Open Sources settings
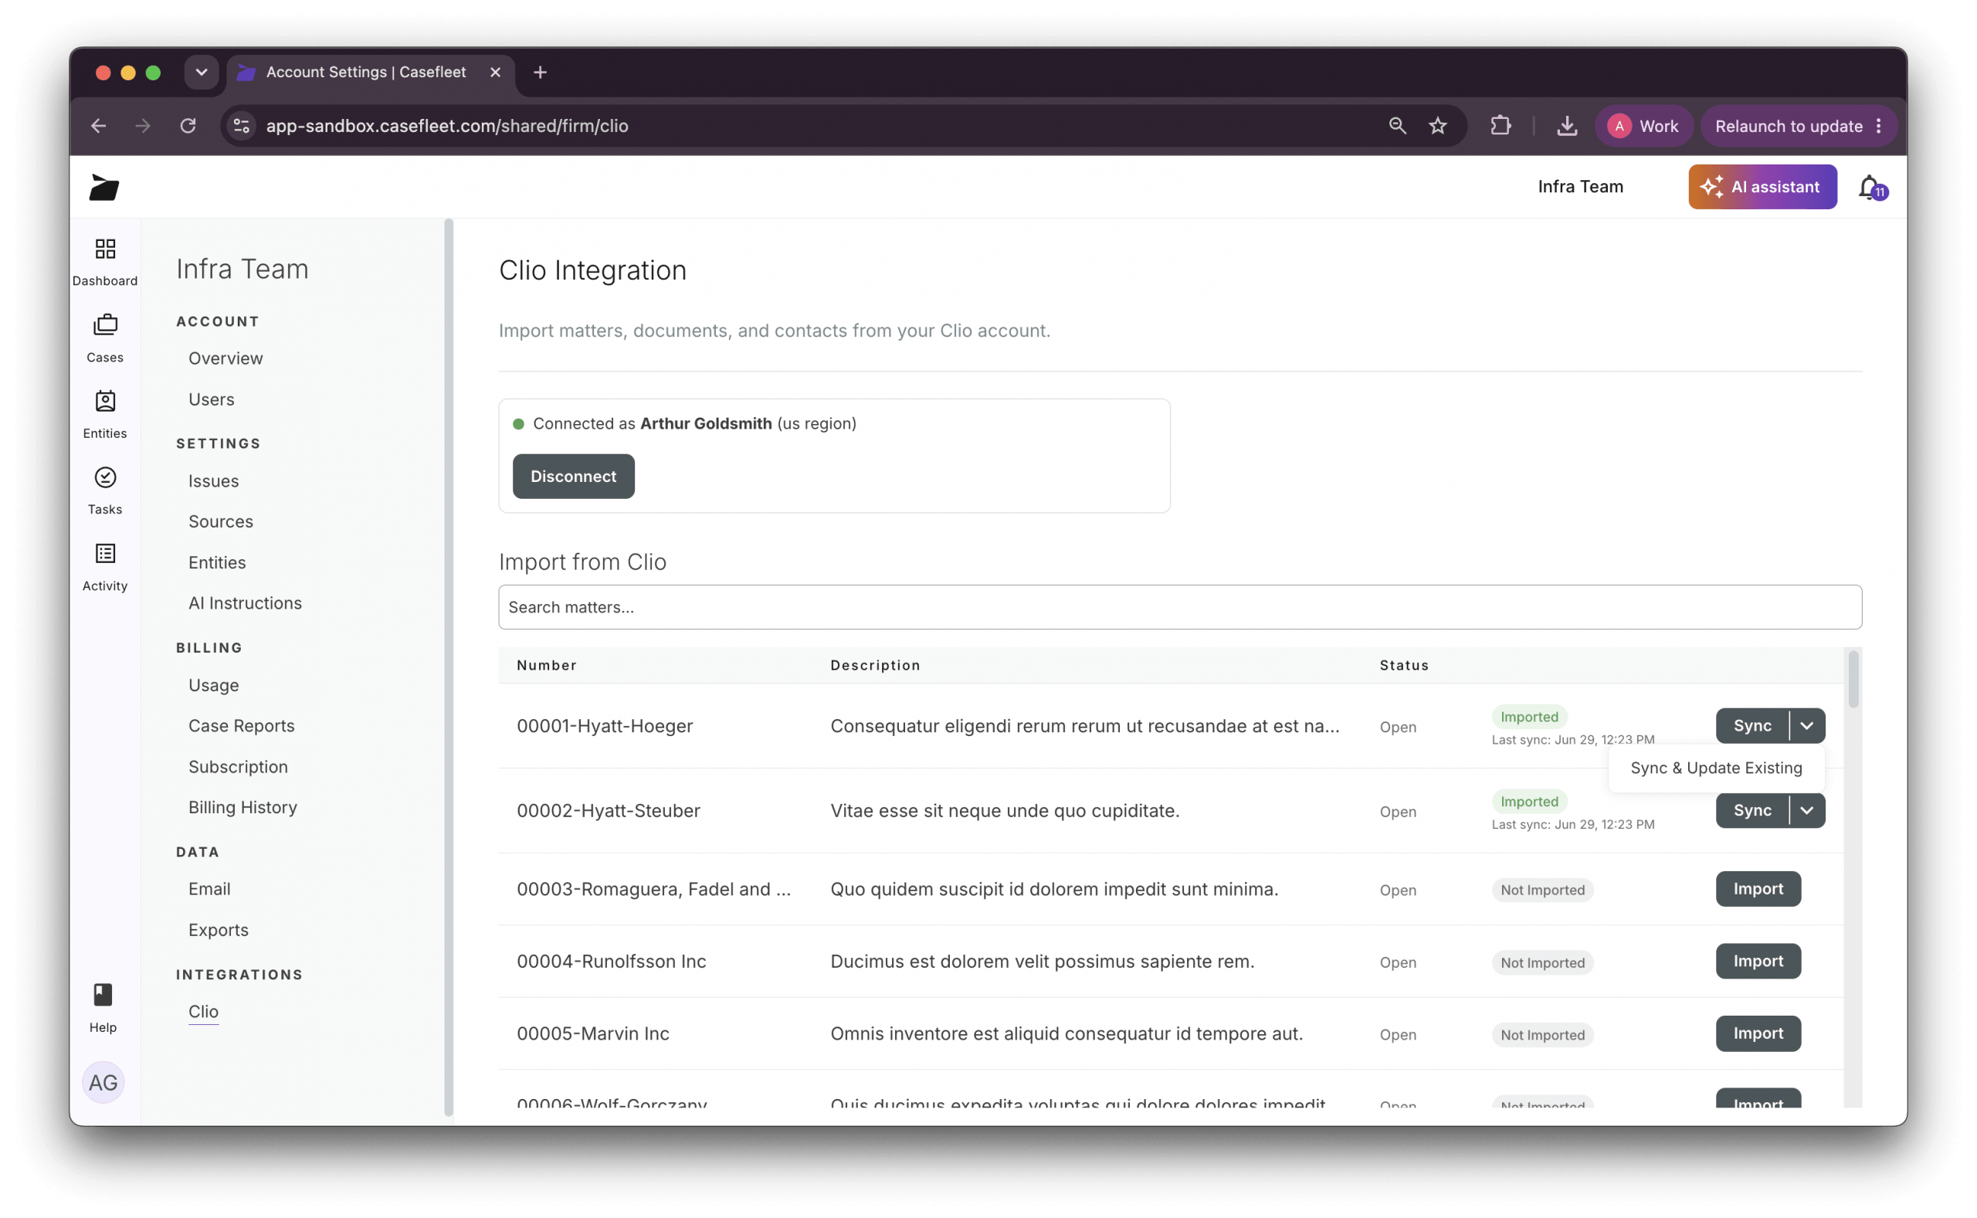The width and height of the screenshot is (1977, 1218). (221, 521)
